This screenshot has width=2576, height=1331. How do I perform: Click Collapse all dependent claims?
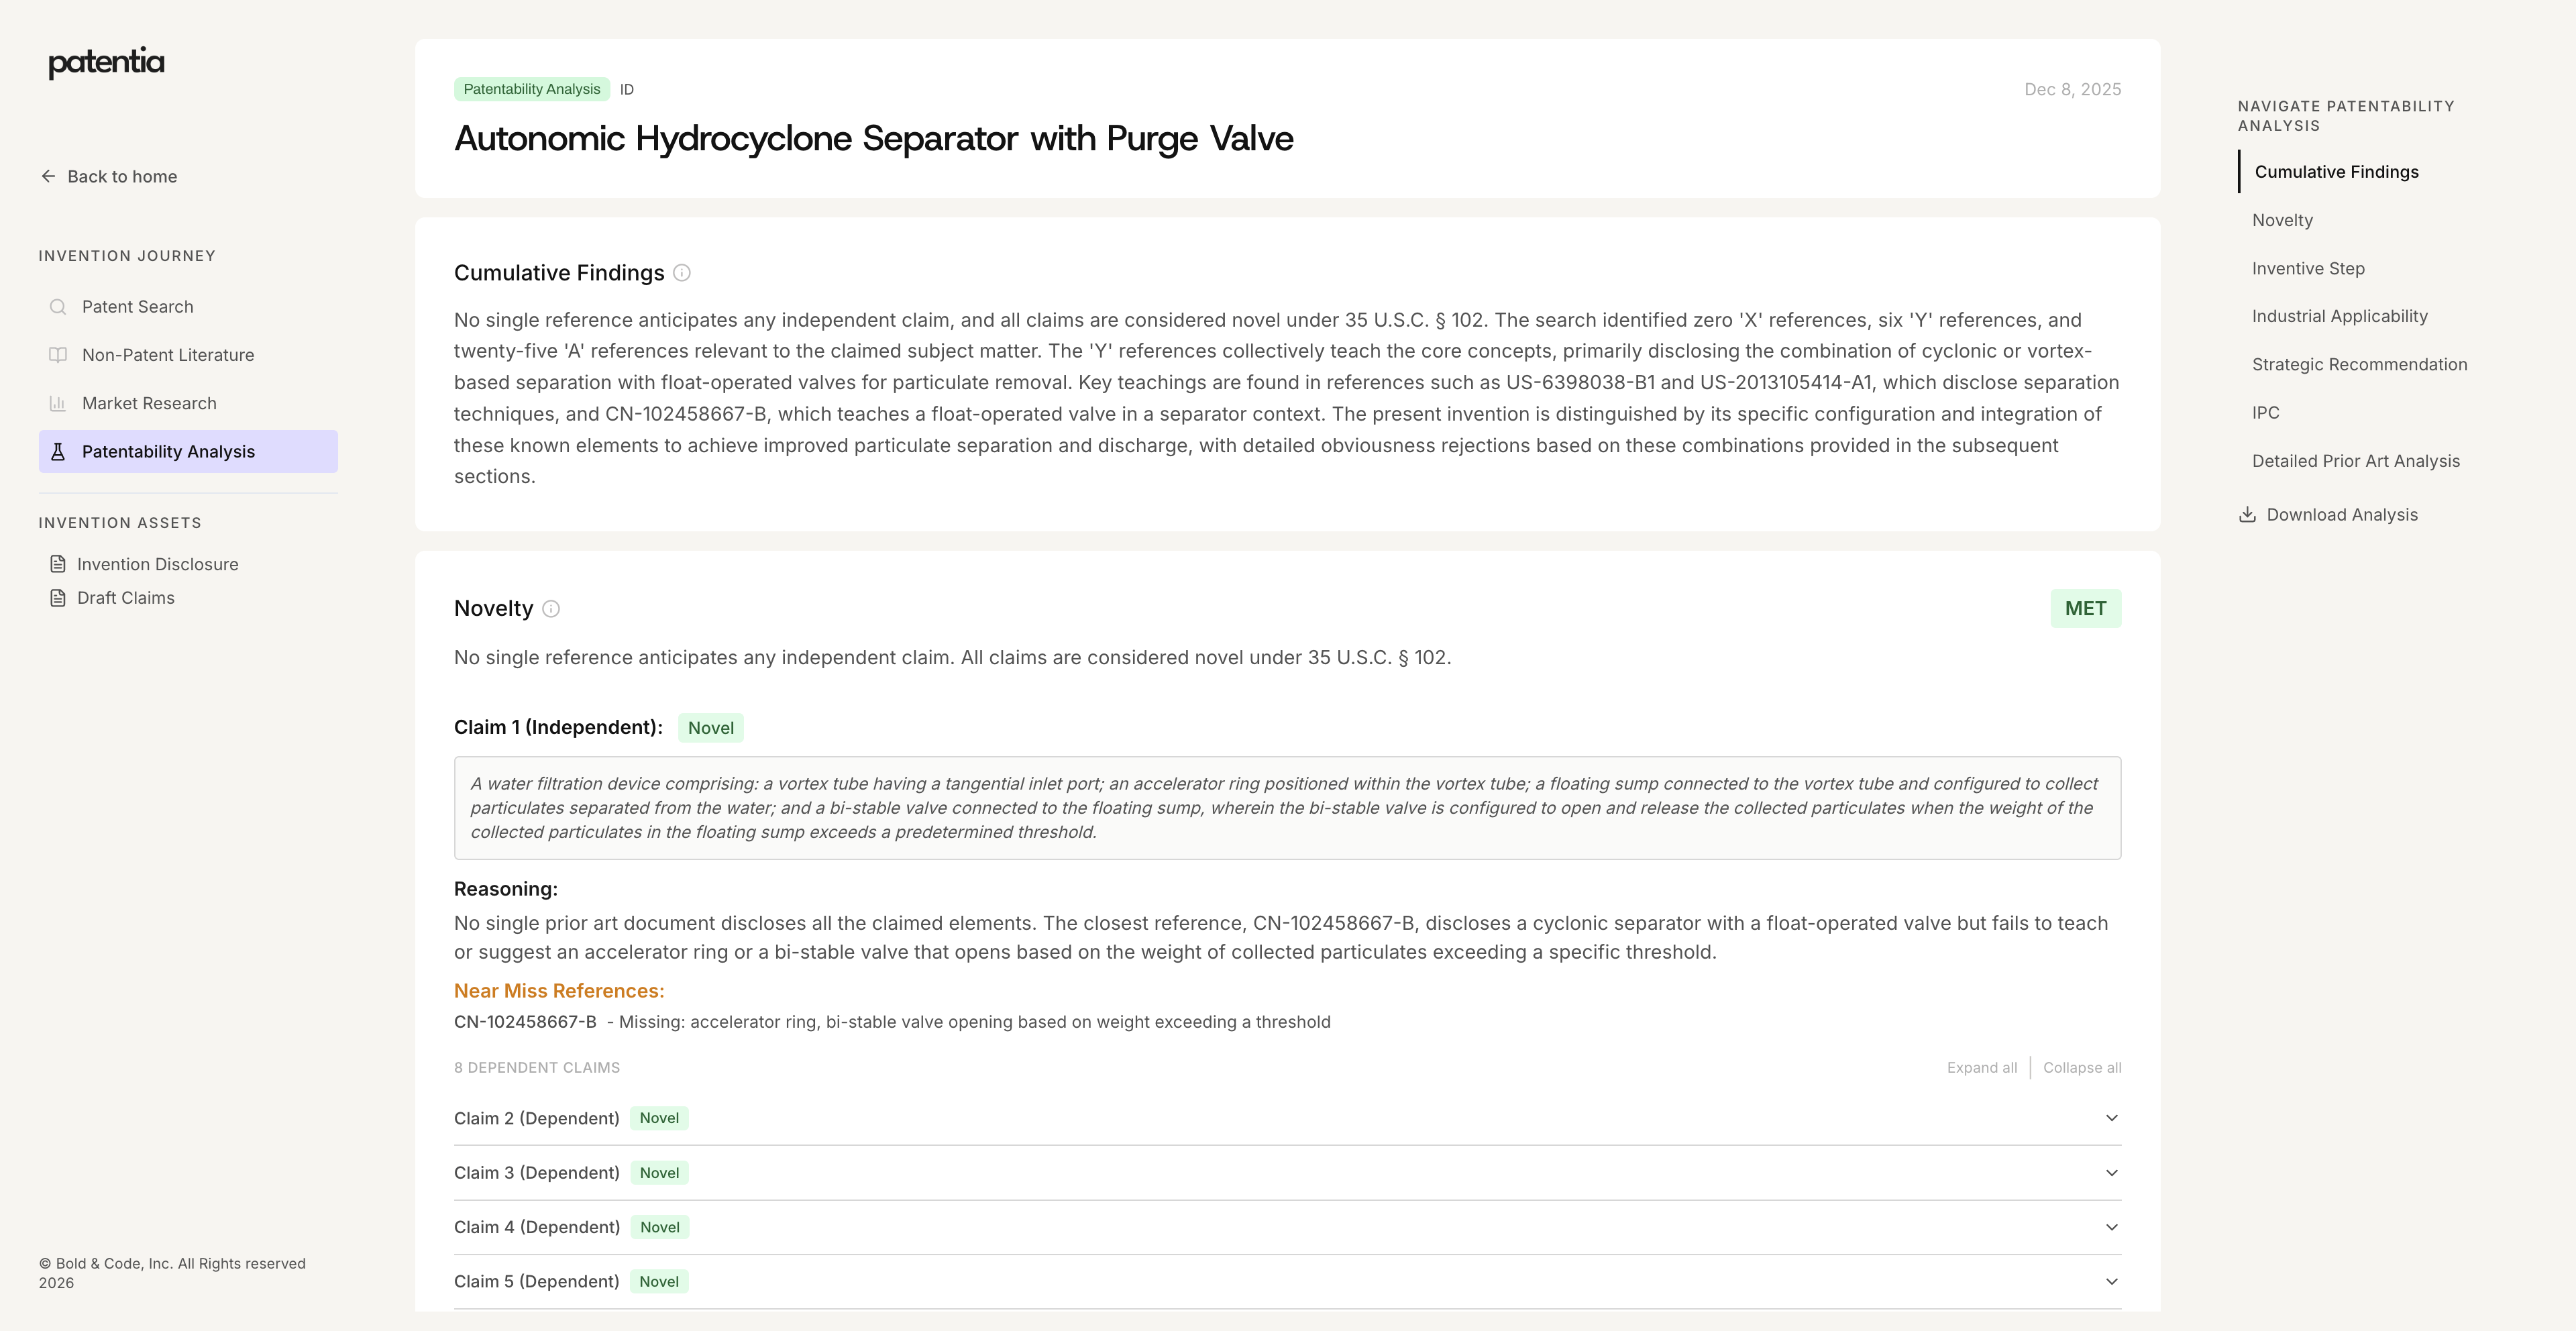2081,1068
